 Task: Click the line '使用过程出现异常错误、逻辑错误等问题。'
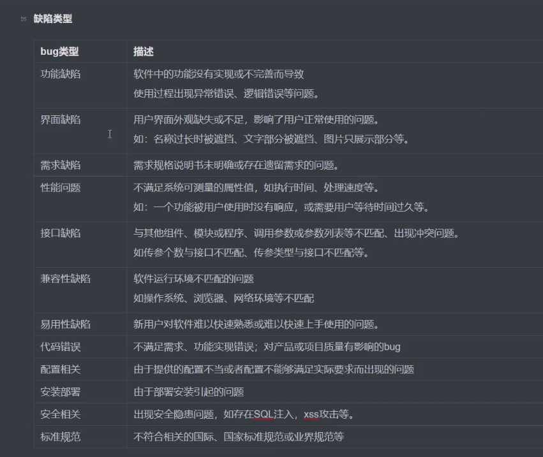226,94
